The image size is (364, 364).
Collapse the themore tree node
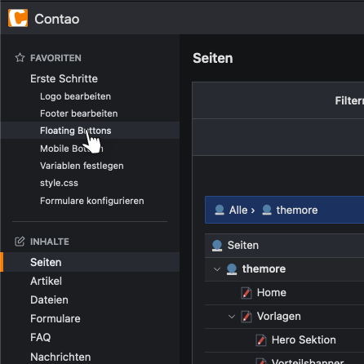(x=217, y=269)
